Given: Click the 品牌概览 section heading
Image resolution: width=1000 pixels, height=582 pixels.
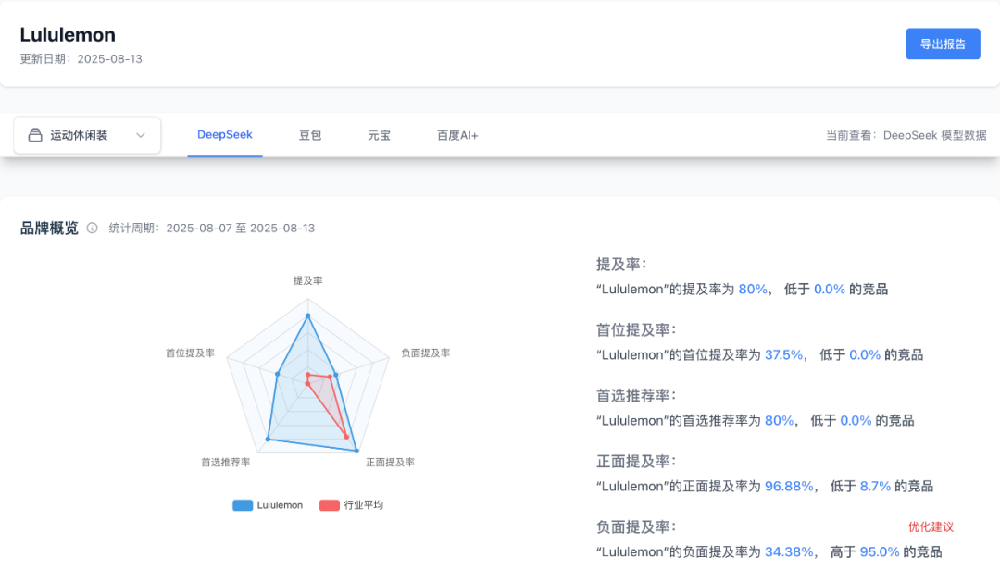Looking at the screenshot, I should 49,229.
